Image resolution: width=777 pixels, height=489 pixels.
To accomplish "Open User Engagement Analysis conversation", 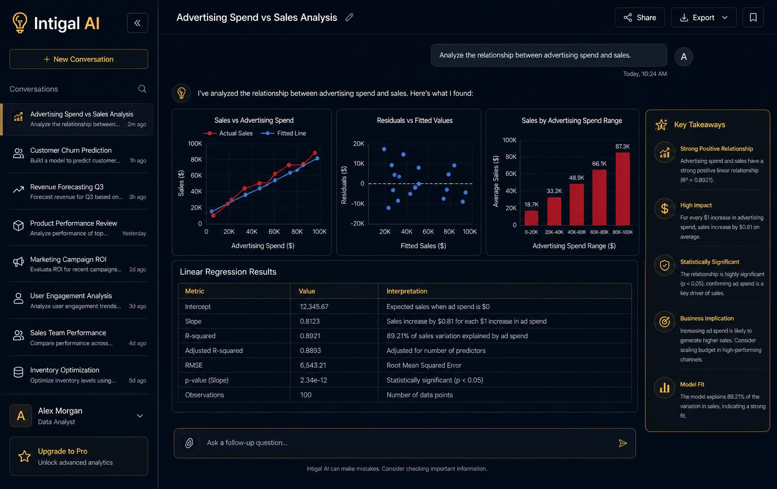I will [78, 301].
